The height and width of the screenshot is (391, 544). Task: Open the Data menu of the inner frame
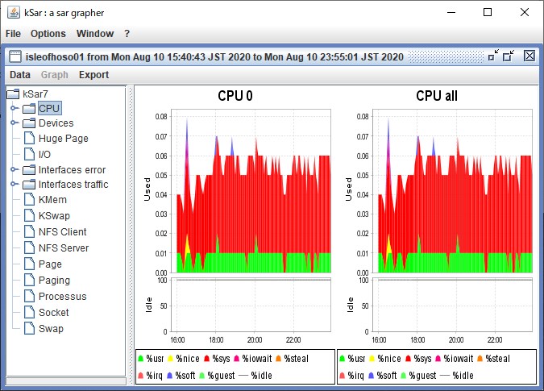tap(20, 75)
